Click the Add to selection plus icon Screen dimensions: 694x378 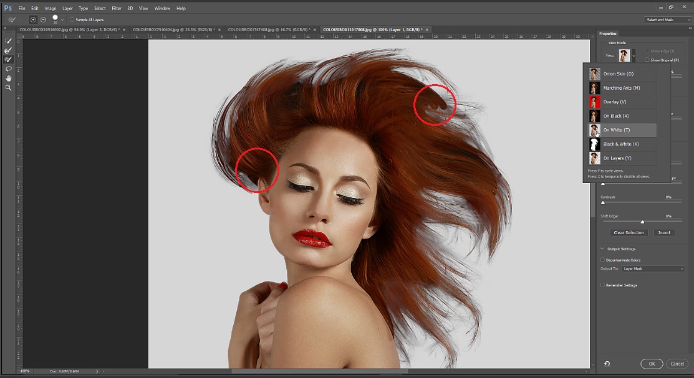coord(33,20)
